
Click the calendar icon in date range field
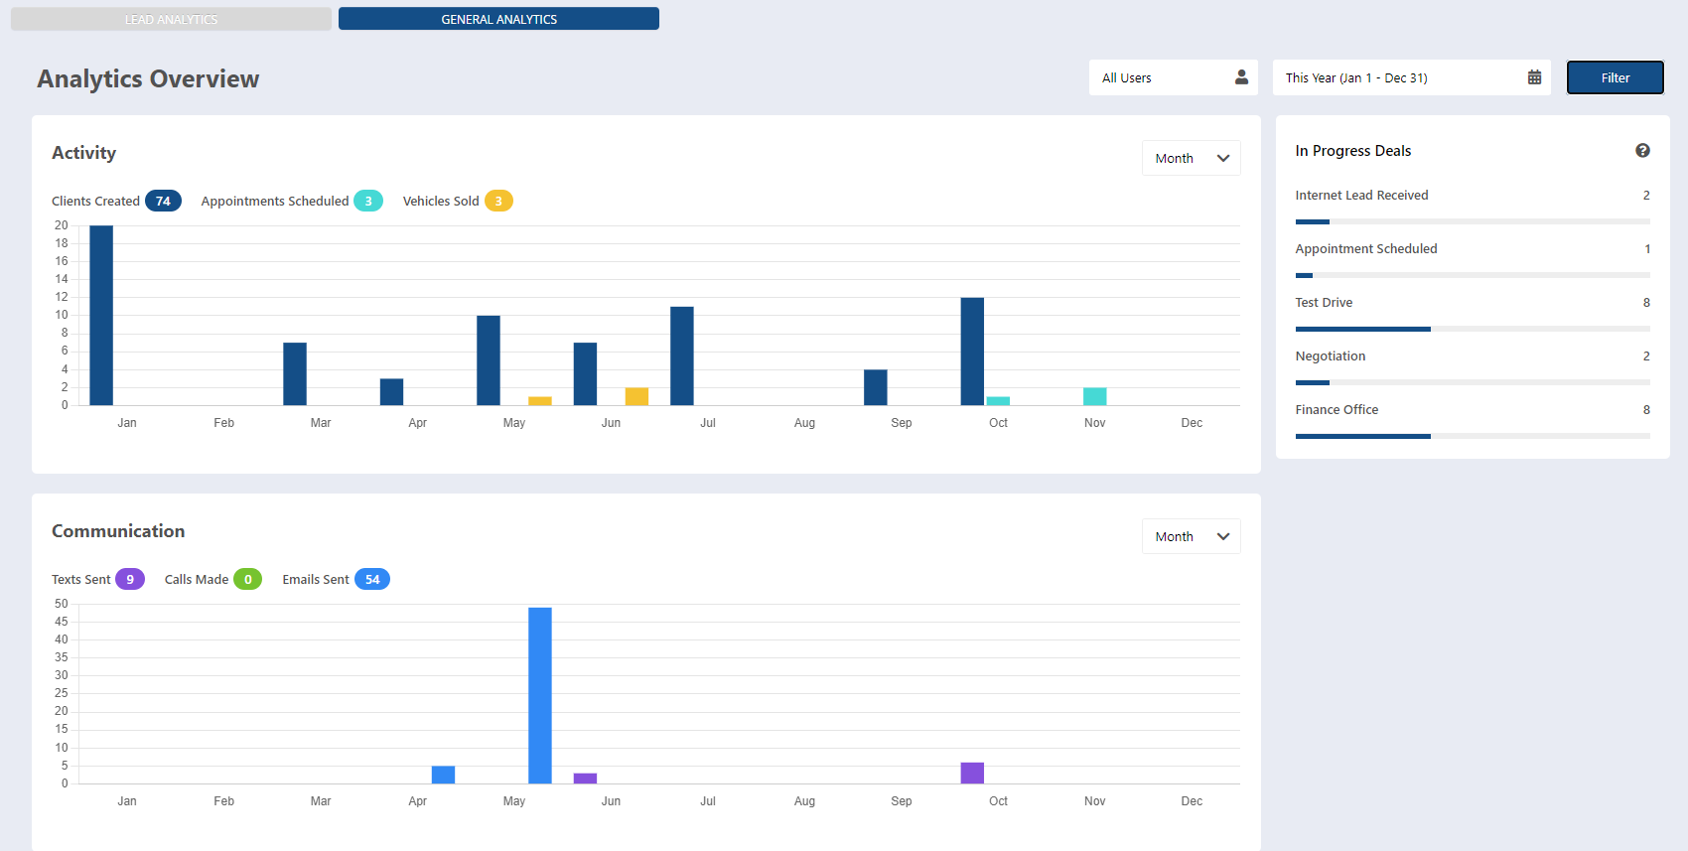(1534, 77)
